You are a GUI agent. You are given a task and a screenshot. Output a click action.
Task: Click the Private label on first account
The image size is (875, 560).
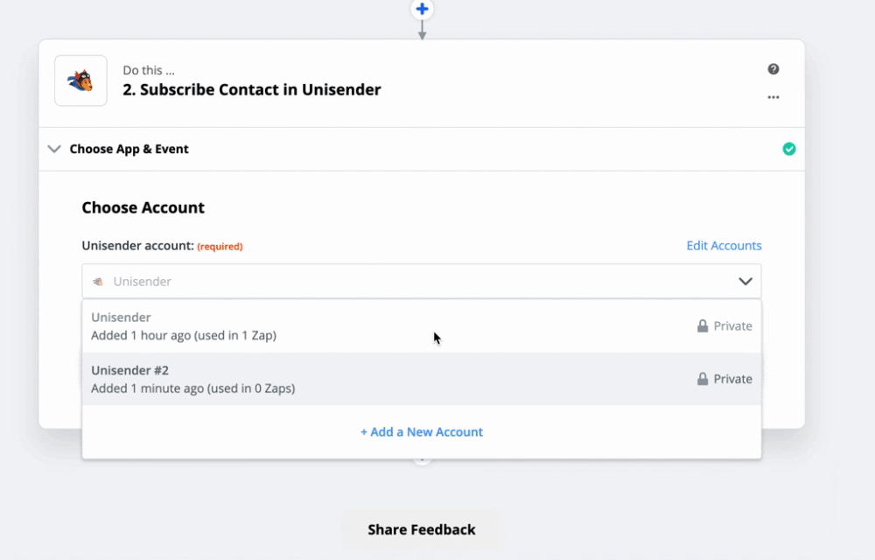click(x=732, y=325)
